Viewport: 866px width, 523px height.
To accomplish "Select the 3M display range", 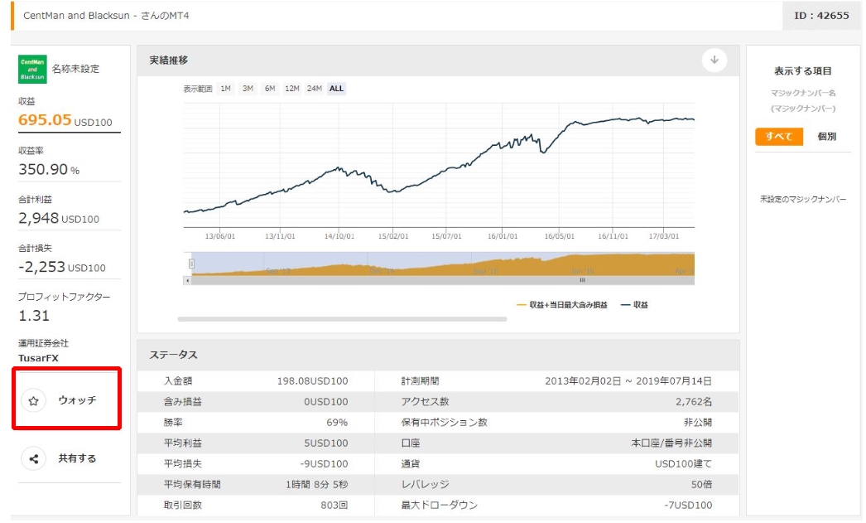I will (248, 89).
